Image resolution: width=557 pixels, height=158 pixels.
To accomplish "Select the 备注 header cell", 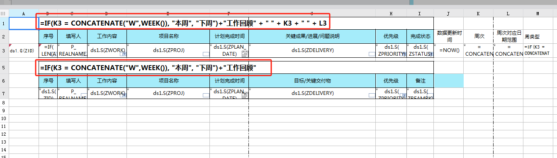I will (420, 80).
